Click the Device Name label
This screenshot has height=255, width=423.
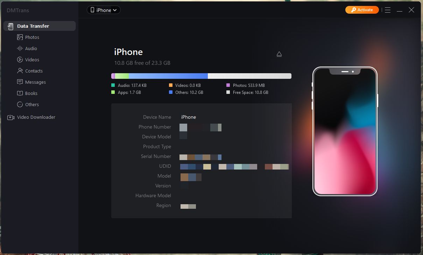(157, 117)
